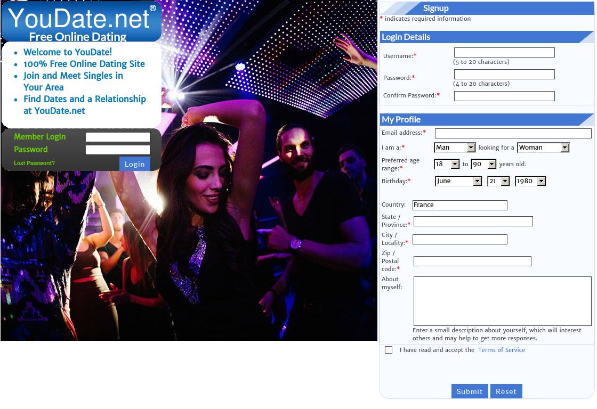The height and width of the screenshot is (409, 597).
Task: Focus the signup Username field
Action: 504,52
